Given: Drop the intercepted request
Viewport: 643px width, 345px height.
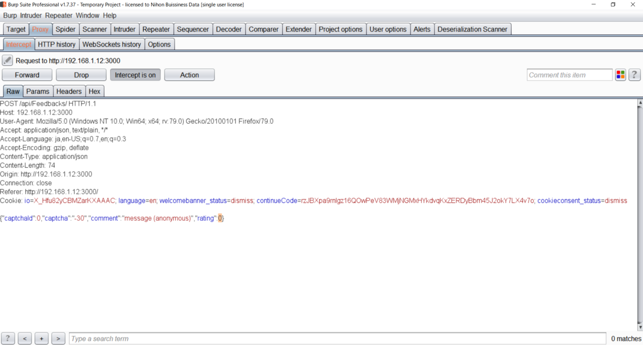Looking at the screenshot, I should pyautogui.click(x=81, y=75).
